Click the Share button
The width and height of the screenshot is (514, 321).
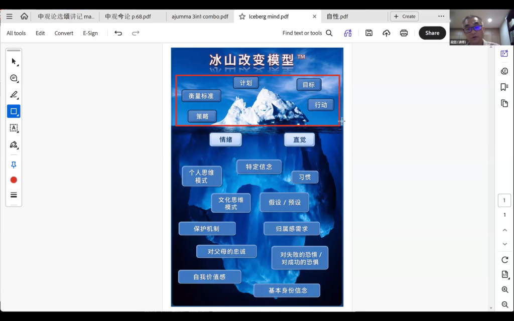point(432,33)
